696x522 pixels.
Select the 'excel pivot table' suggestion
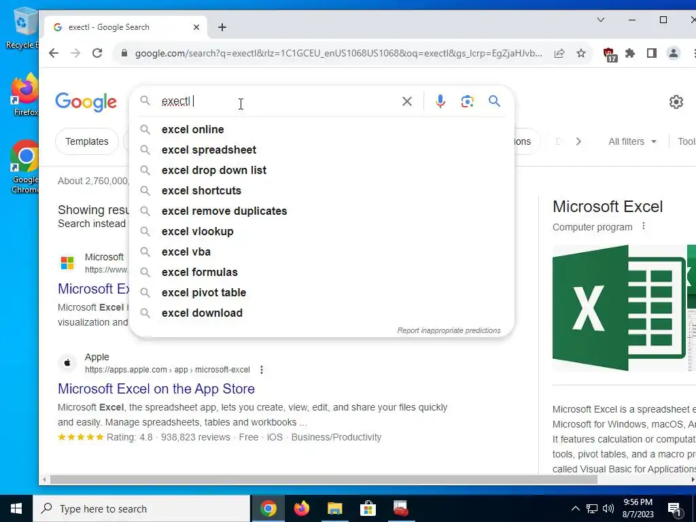click(321, 292)
